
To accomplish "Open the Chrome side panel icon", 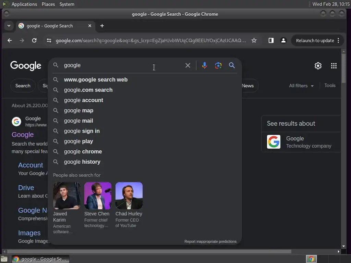I will (x=271, y=40).
